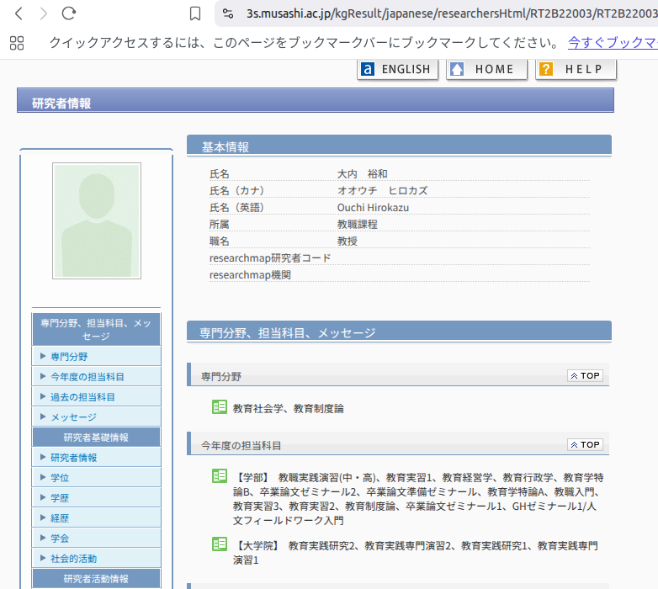Click the browser forward arrow

pos(44,13)
